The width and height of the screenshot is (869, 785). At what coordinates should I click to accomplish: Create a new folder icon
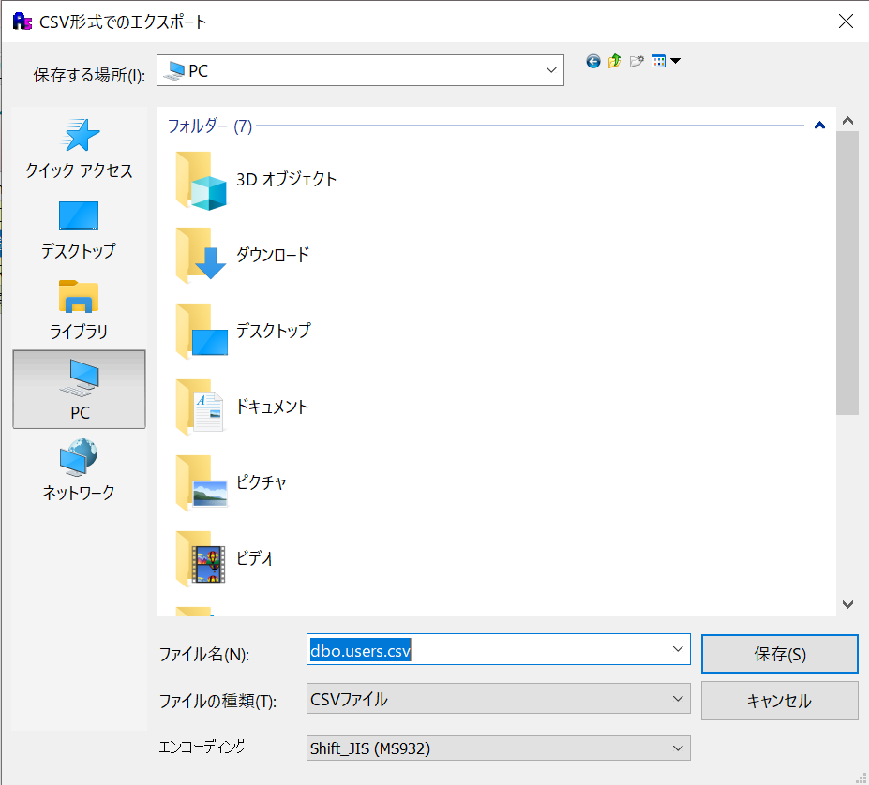pyautogui.click(x=637, y=61)
